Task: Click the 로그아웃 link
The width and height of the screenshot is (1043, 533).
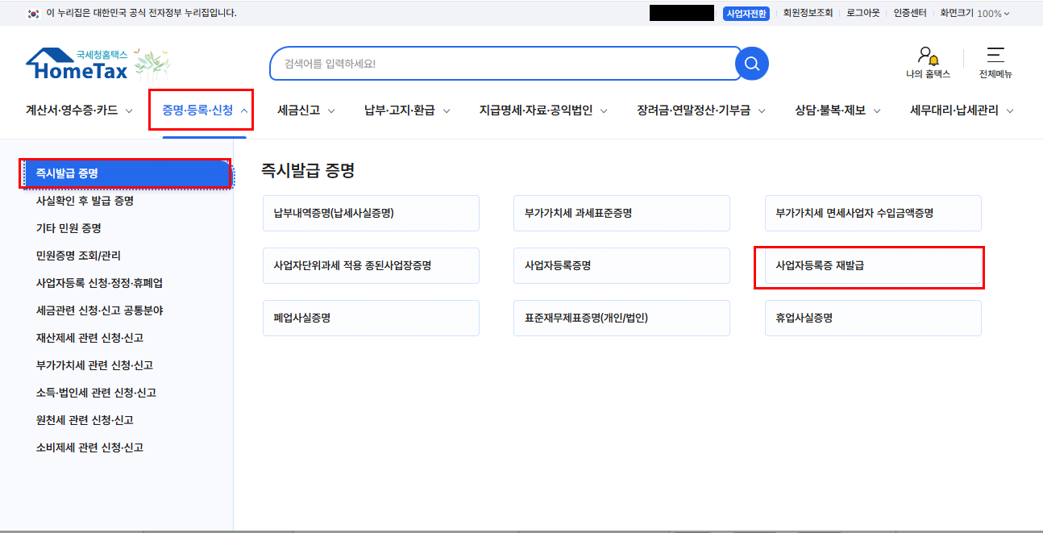Action: 862,13
